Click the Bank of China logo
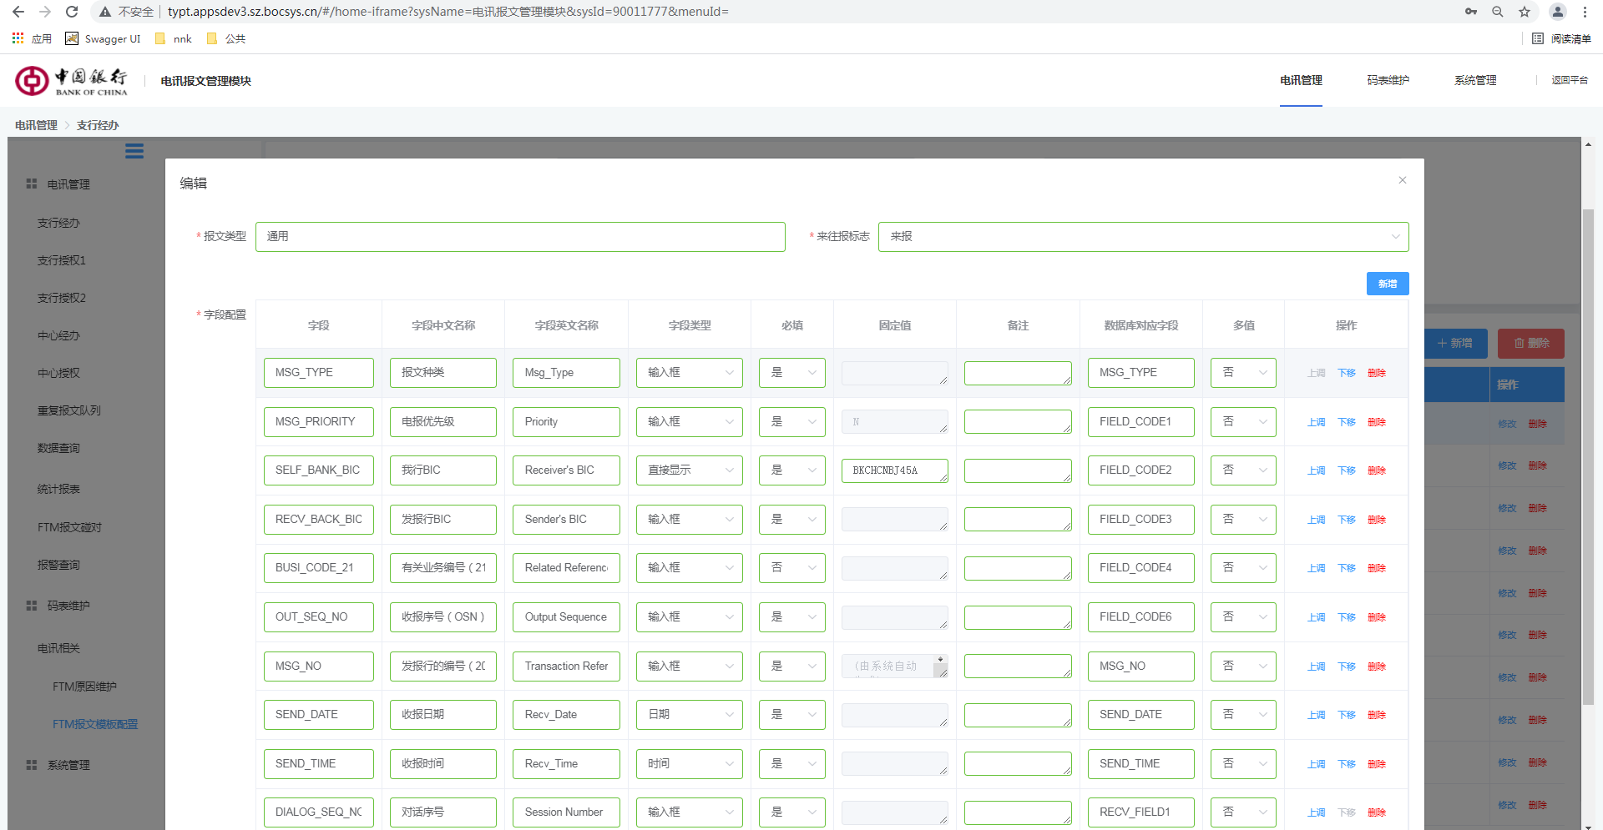This screenshot has width=1603, height=830. 71,80
